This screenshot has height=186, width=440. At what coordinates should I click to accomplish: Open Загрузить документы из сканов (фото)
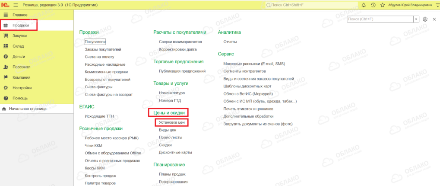pyautogui.click(x=258, y=124)
